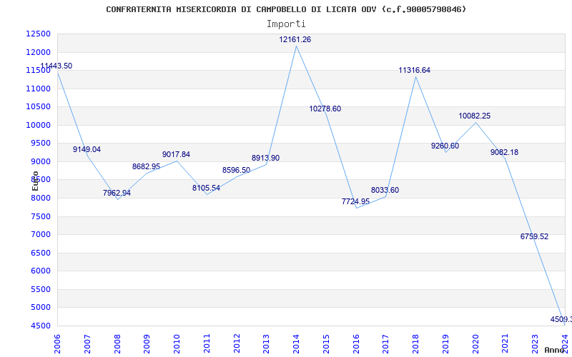Click the 2021 year axis label
Screen dimensions: 572x357
tap(506, 343)
